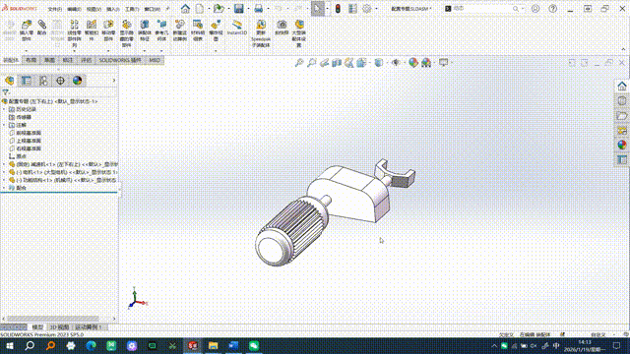The width and height of the screenshot is (630, 354).
Task: Open the View Orientation icon
Action: coord(361,63)
